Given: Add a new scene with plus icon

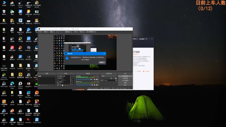Looking at the screenshot, I should pos(39,85).
